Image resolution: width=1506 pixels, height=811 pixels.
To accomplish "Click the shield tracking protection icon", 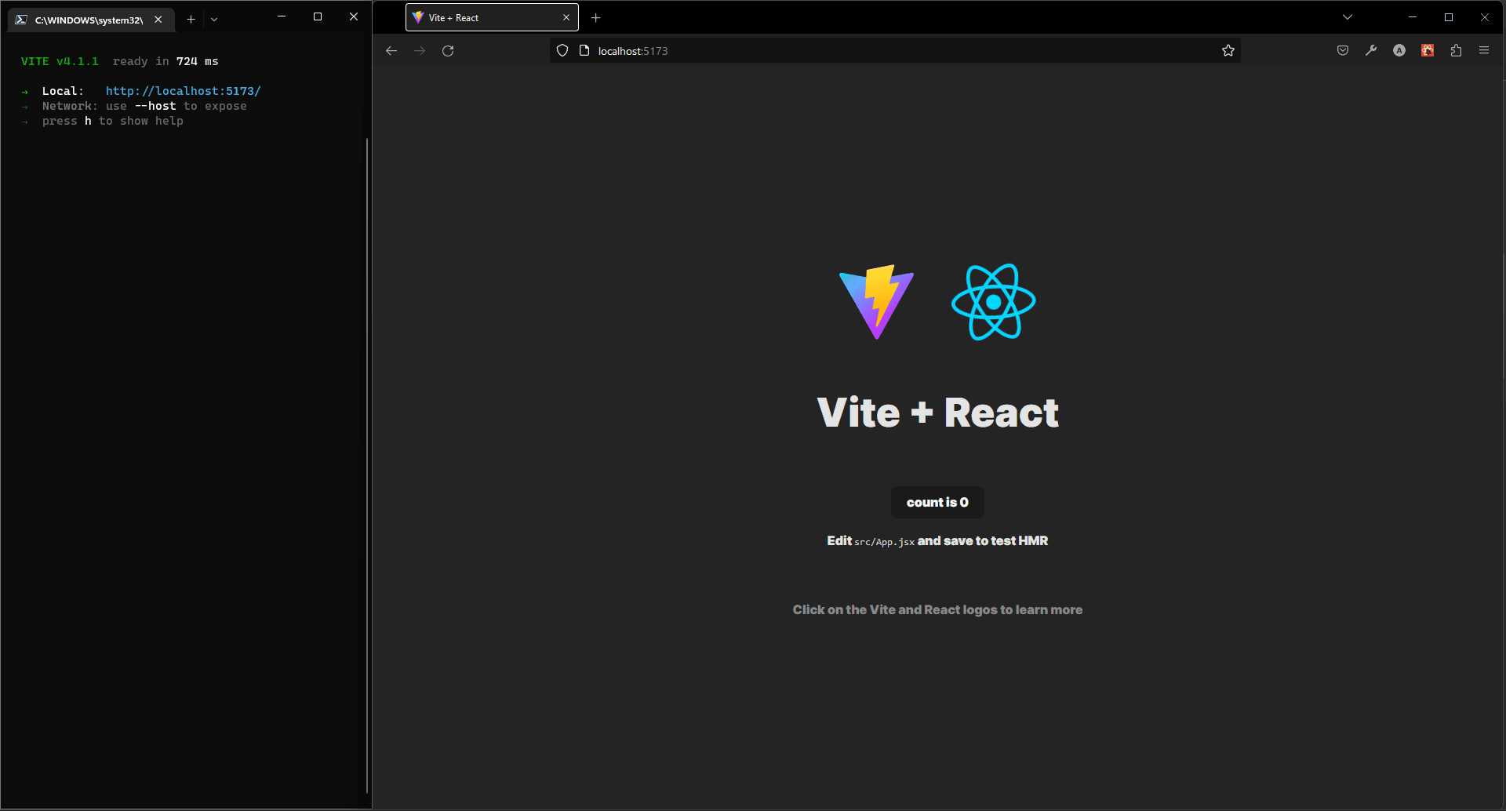I will [x=562, y=51].
